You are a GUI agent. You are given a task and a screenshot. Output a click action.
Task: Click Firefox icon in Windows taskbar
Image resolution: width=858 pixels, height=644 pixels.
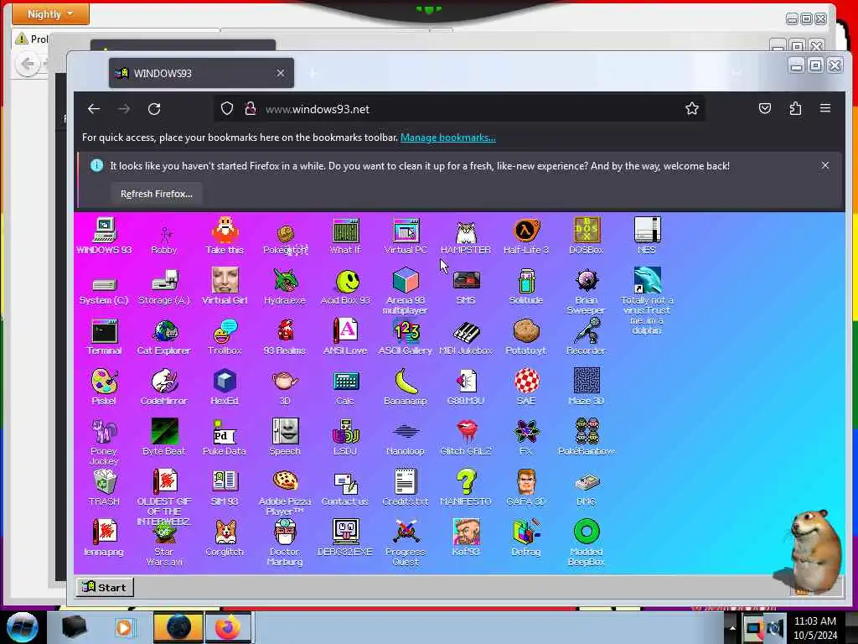[228, 627]
